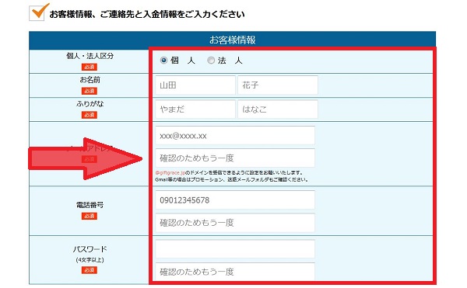Select the 法人 radio button
467x288 pixels.
pyautogui.click(x=211, y=61)
